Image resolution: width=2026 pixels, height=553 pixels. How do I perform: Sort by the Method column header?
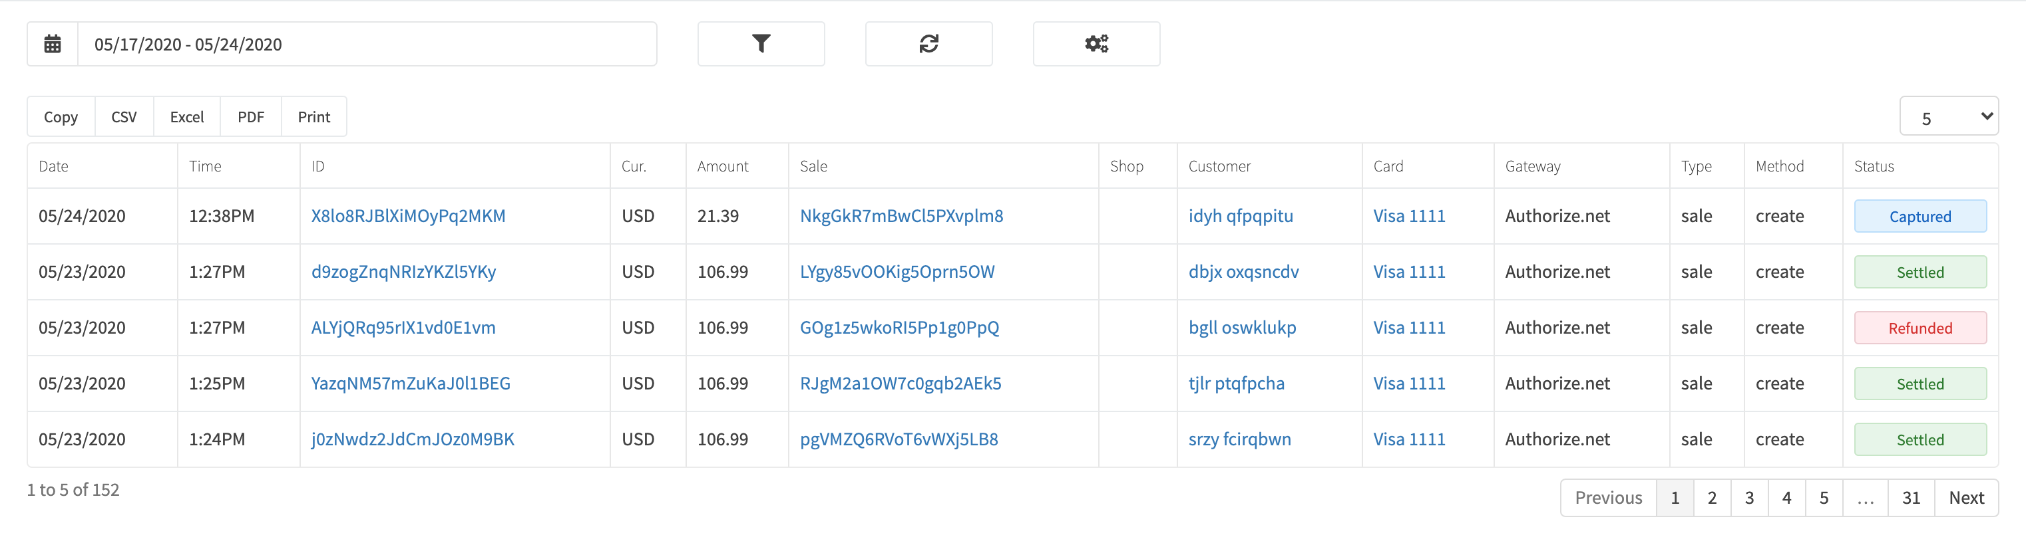click(x=1793, y=166)
